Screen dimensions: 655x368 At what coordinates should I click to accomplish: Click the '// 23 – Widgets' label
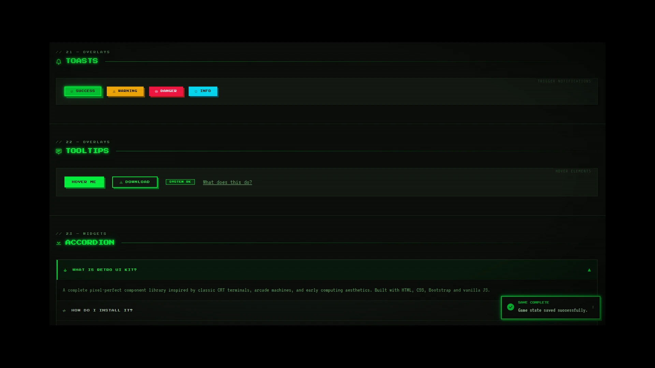pyautogui.click(x=81, y=234)
